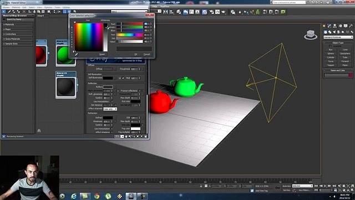
Task: Open the Modify command panel tab
Action: pyautogui.click(x=329, y=26)
